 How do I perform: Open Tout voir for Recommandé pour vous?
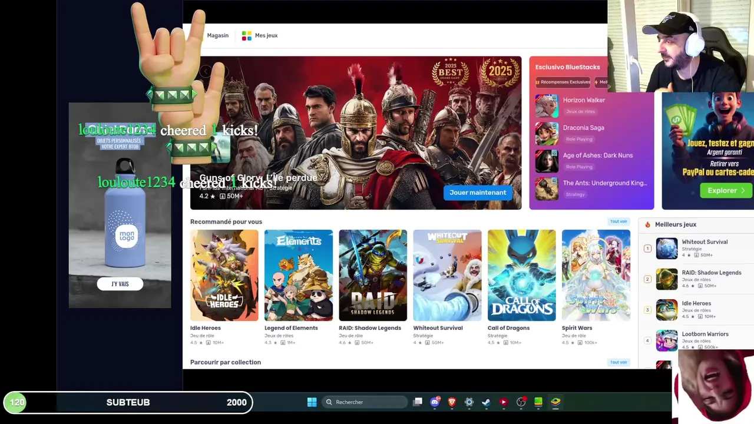pyautogui.click(x=619, y=221)
